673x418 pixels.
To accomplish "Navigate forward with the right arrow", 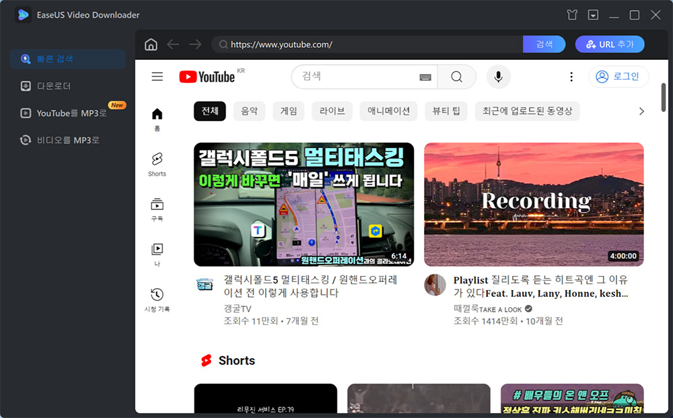I will pyautogui.click(x=195, y=44).
